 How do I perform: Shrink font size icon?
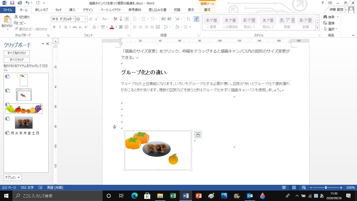tap(97, 19)
